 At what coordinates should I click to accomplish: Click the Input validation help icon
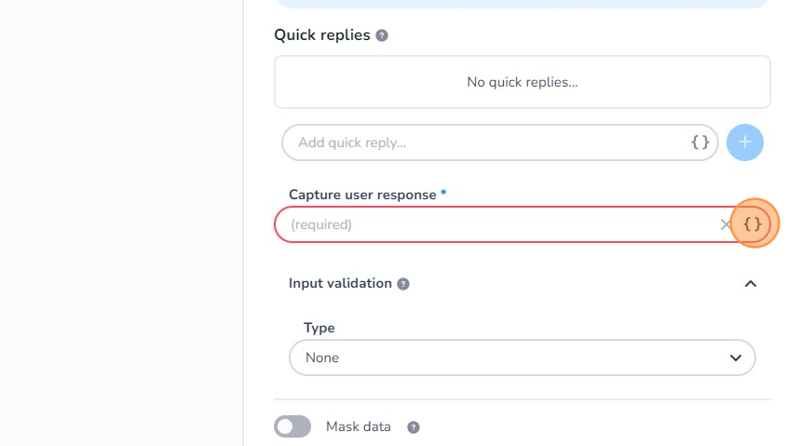click(x=403, y=284)
